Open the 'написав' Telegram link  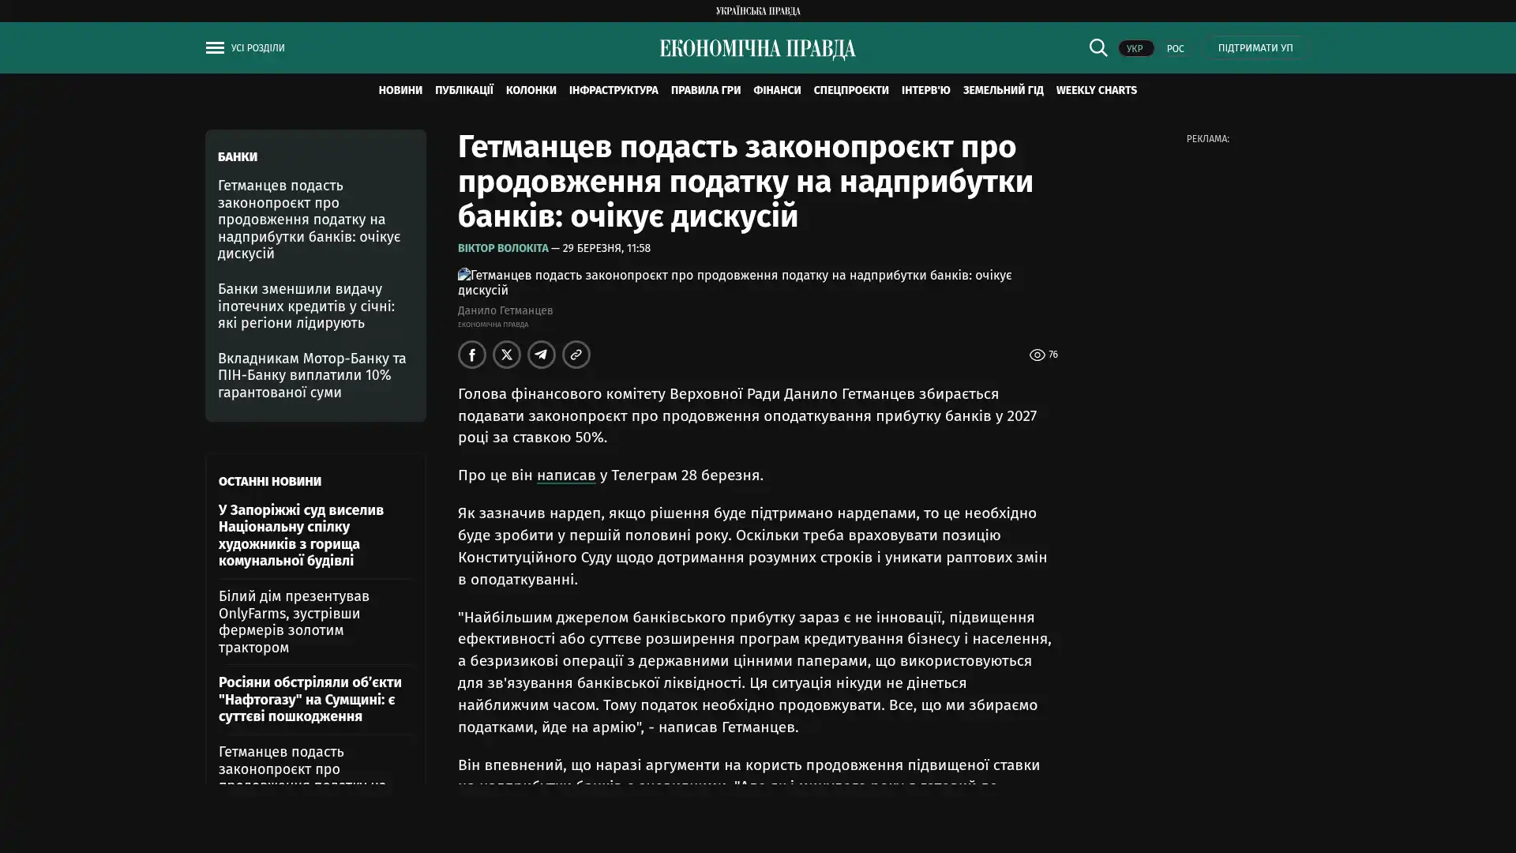point(565,475)
